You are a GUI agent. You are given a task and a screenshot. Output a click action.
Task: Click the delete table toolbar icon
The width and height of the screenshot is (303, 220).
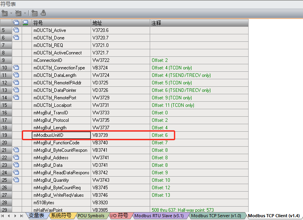(x=19, y=13)
